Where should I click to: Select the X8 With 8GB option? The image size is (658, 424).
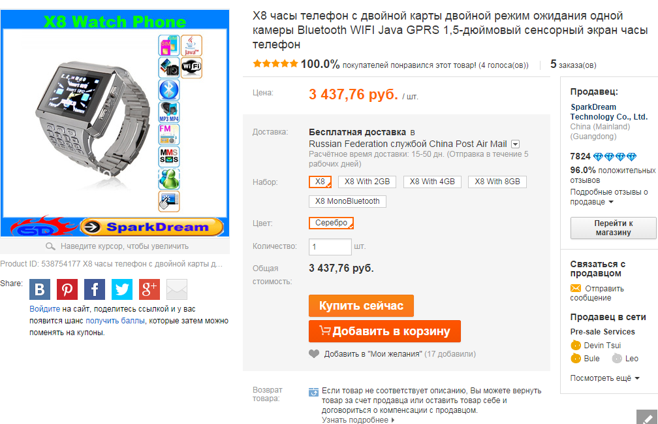tap(497, 182)
